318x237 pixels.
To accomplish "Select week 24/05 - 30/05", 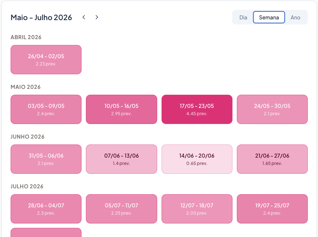I will [272, 109].
